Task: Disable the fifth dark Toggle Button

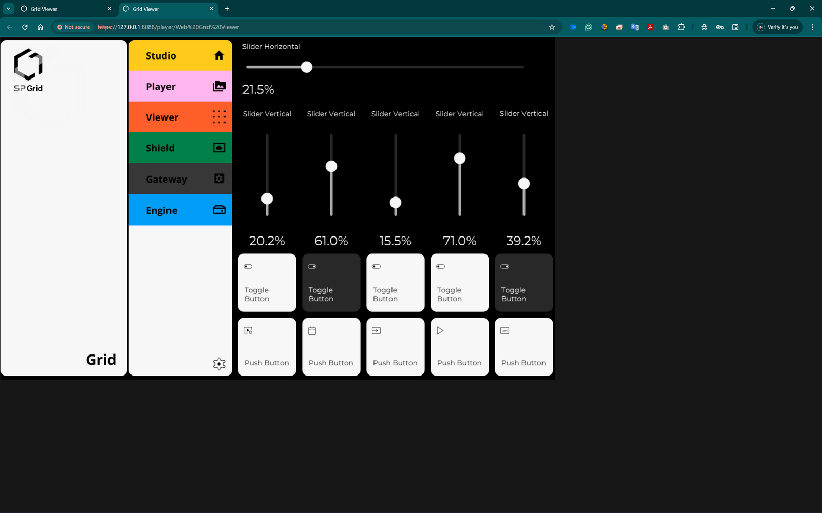Action: pyautogui.click(x=524, y=283)
